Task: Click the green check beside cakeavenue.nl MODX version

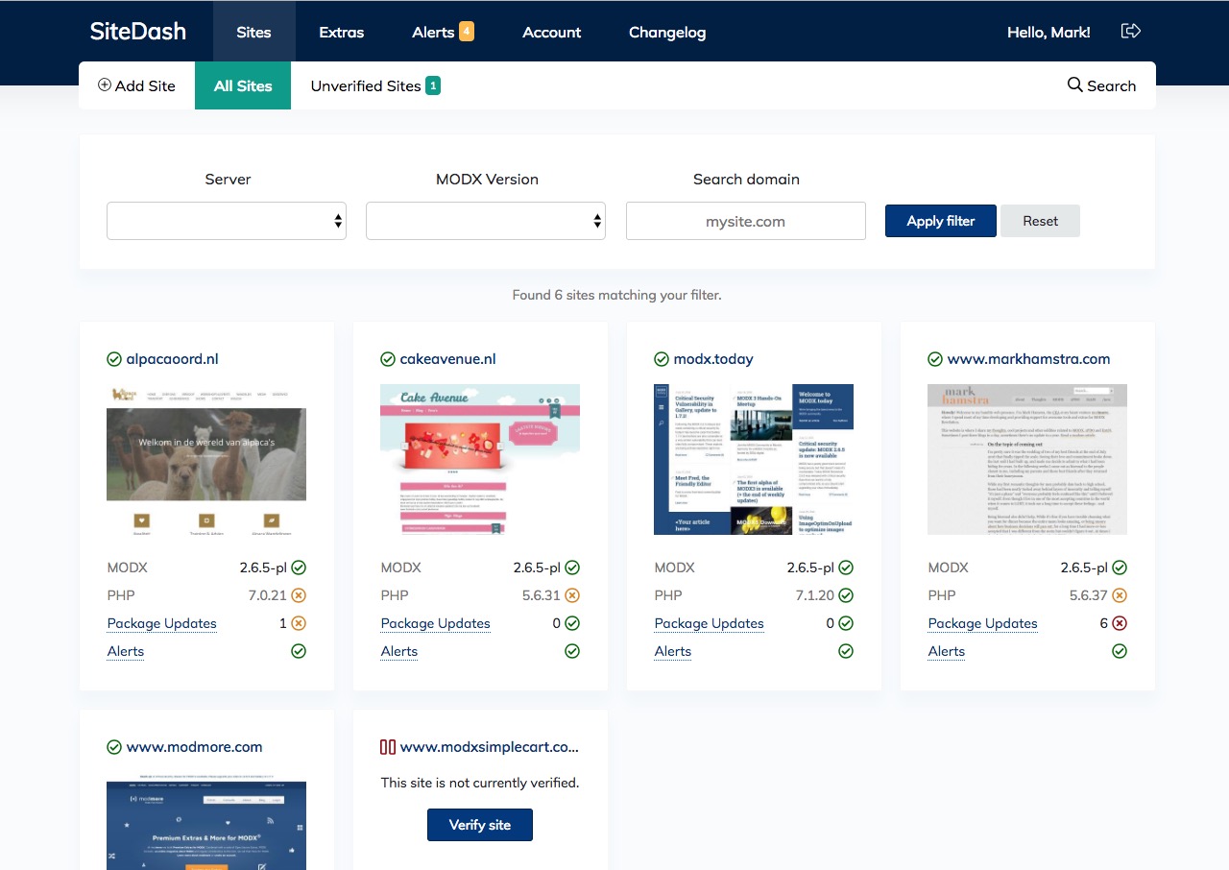Action: coord(572,567)
